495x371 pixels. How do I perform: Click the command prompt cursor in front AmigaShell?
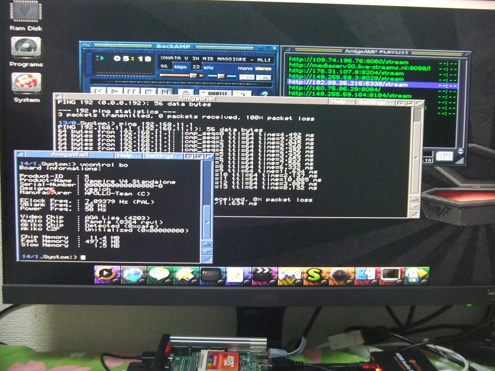(x=83, y=257)
